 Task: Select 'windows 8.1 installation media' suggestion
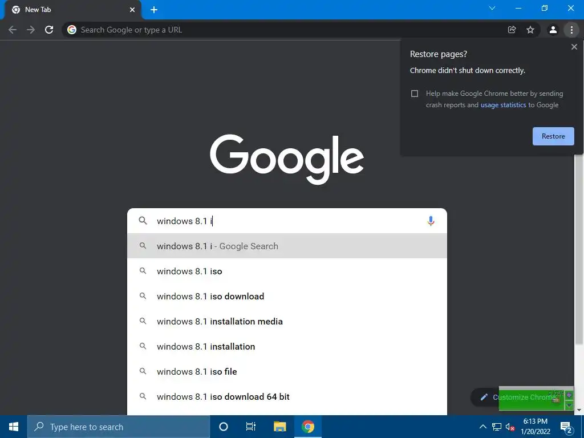287,321
